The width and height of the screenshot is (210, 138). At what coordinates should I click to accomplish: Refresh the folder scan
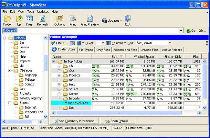click(x=42, y=19)
